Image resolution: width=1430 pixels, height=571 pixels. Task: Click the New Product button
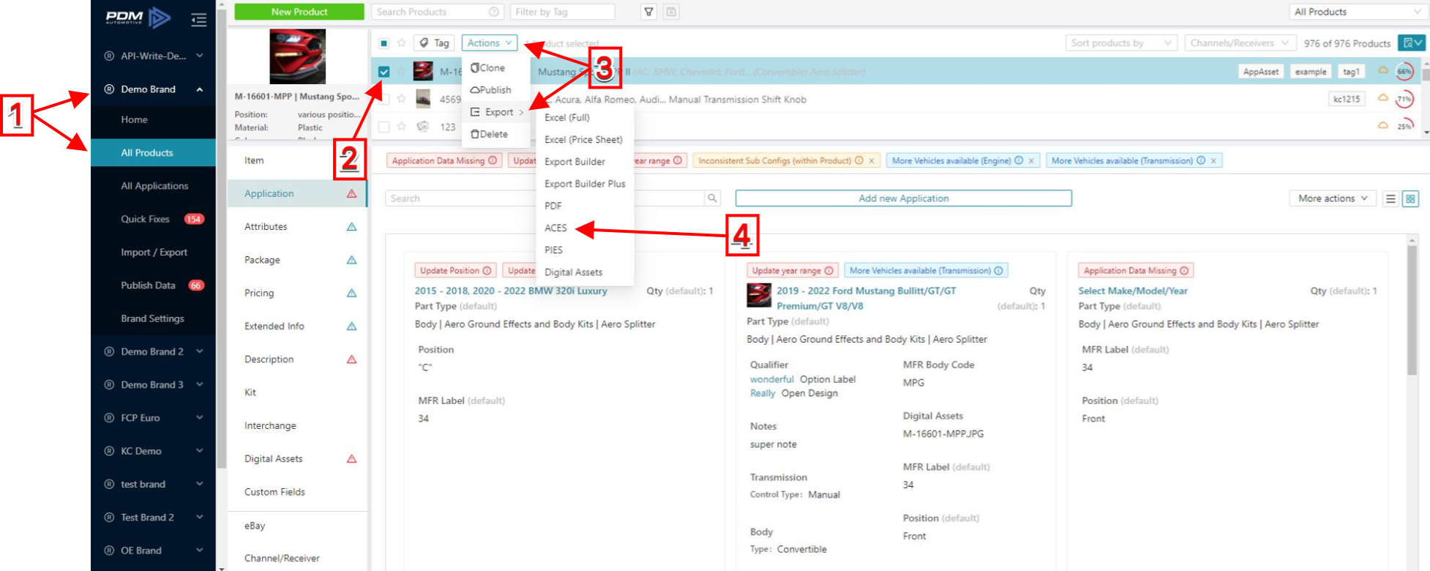point(299,12)
